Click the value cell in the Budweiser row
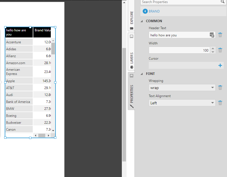 [x=42, y=122]
